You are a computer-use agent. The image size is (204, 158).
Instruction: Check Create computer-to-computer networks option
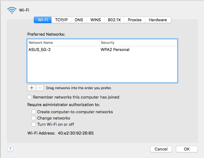click(34, 112)
